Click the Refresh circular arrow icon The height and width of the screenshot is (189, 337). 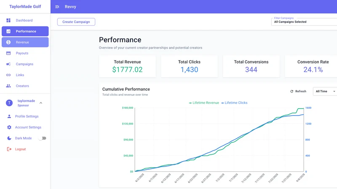point(292,91)
